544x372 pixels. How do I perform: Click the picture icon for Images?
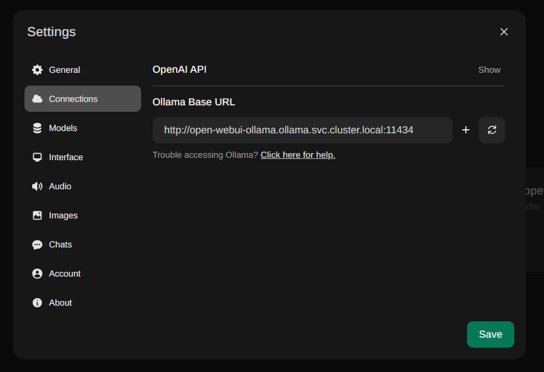click(37, 215)
